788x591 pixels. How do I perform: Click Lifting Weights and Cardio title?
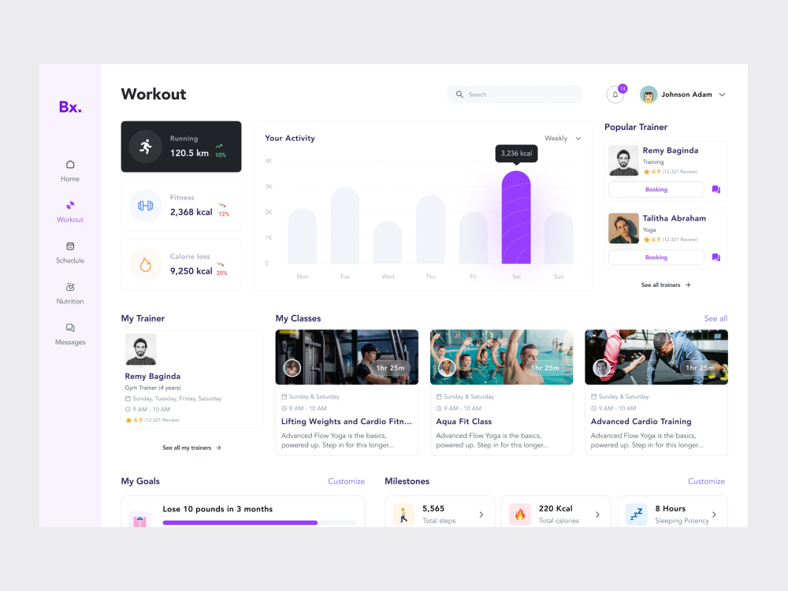346,422
